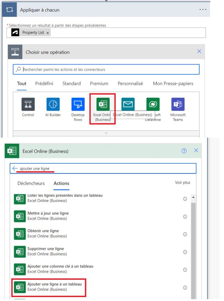Click the Appliquer à chacun loop icon
This screenshot has height=301, width=224.
pyautogui.click(x=9, y=9)
